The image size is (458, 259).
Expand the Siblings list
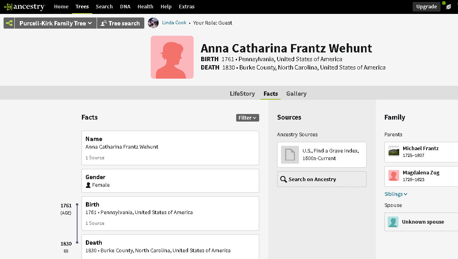(x=396, y=194)
